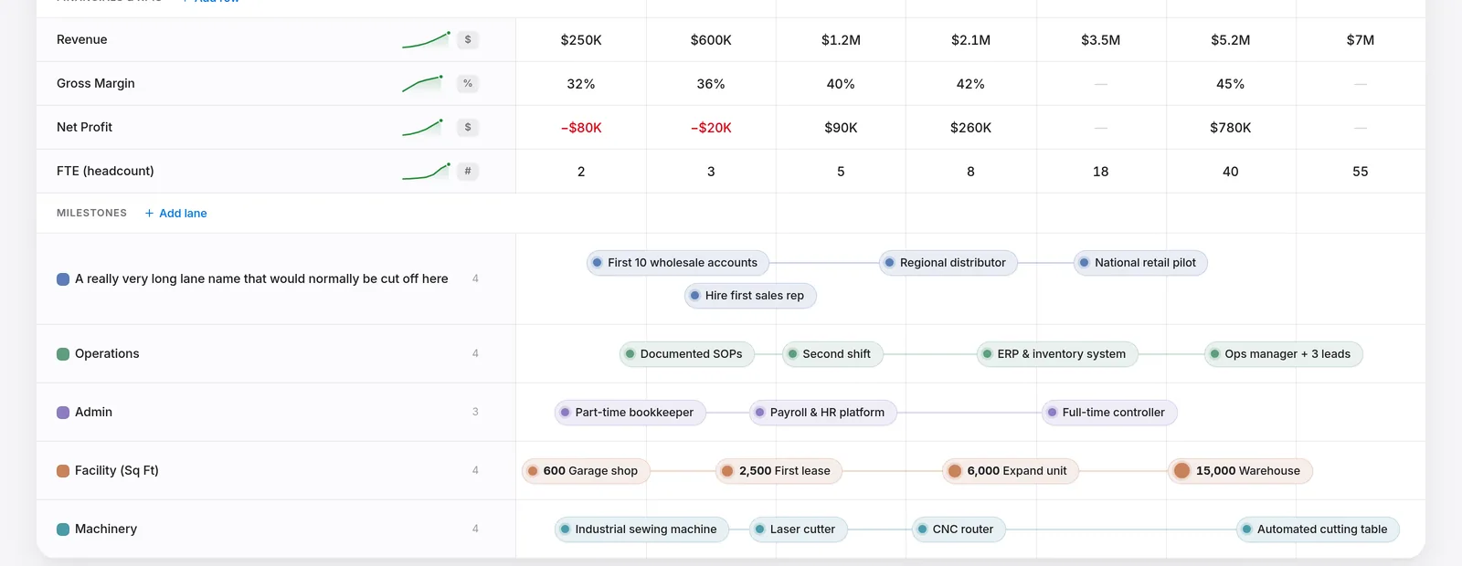Screen dimensions: 1462x566
Task: Click the green Operations lane color swatch
Action: click(63, 354)
